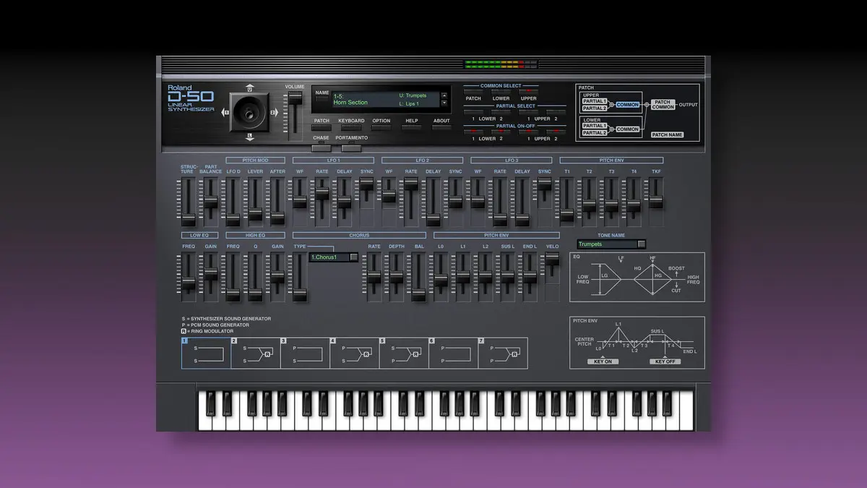Toggle Lower partial 1 in Partial On-Off
This screenshot has height=488, width=867.
[473, 132]
